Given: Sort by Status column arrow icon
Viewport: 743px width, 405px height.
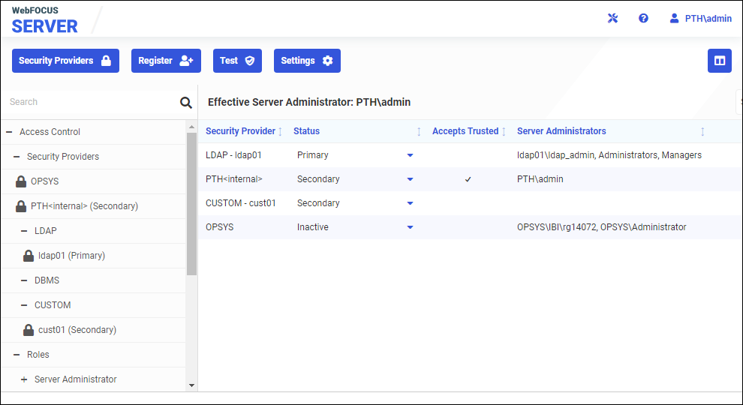Looking at the screenshot, I should (x=419, y=132).
